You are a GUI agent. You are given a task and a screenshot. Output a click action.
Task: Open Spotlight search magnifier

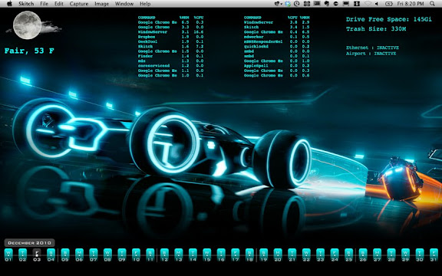click(432, 4)
